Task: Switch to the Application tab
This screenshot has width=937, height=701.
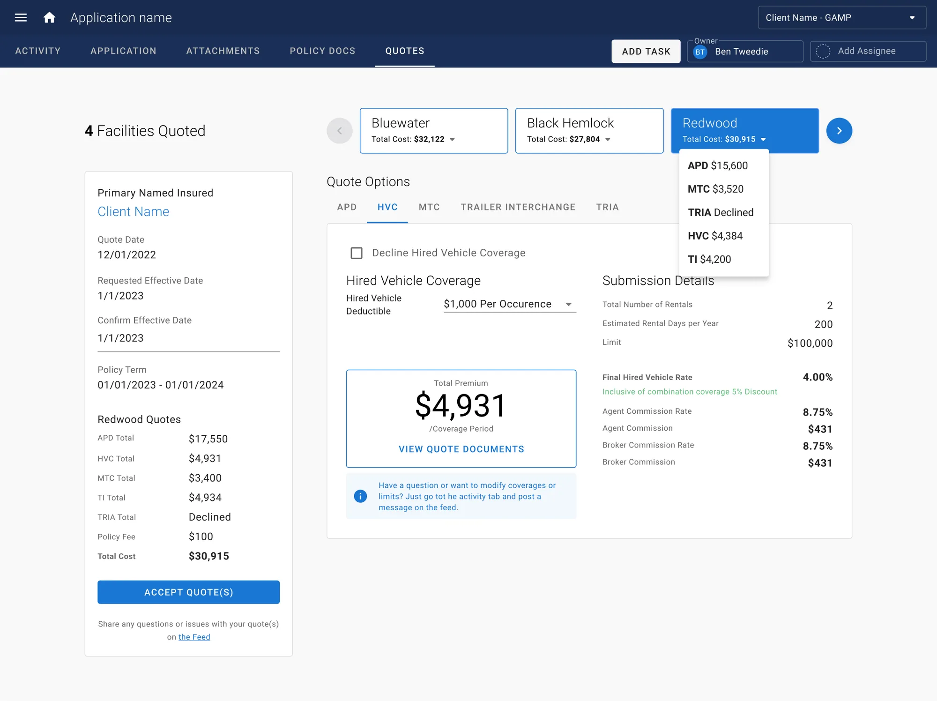Action: tap(123, 51)
